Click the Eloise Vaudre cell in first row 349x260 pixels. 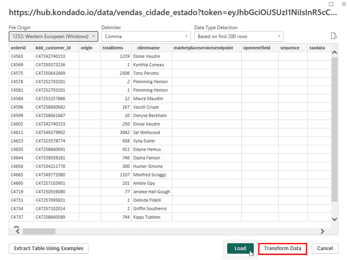[x=147, y=56]
